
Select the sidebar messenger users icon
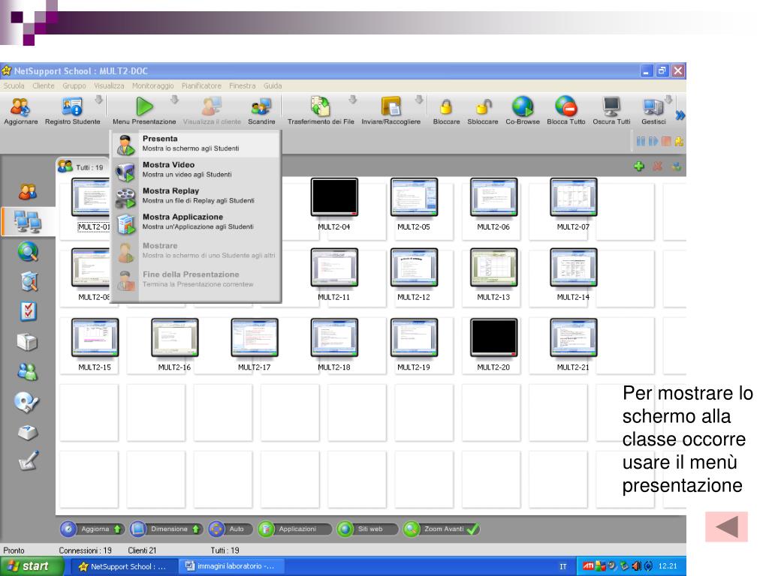coord(28,372)
